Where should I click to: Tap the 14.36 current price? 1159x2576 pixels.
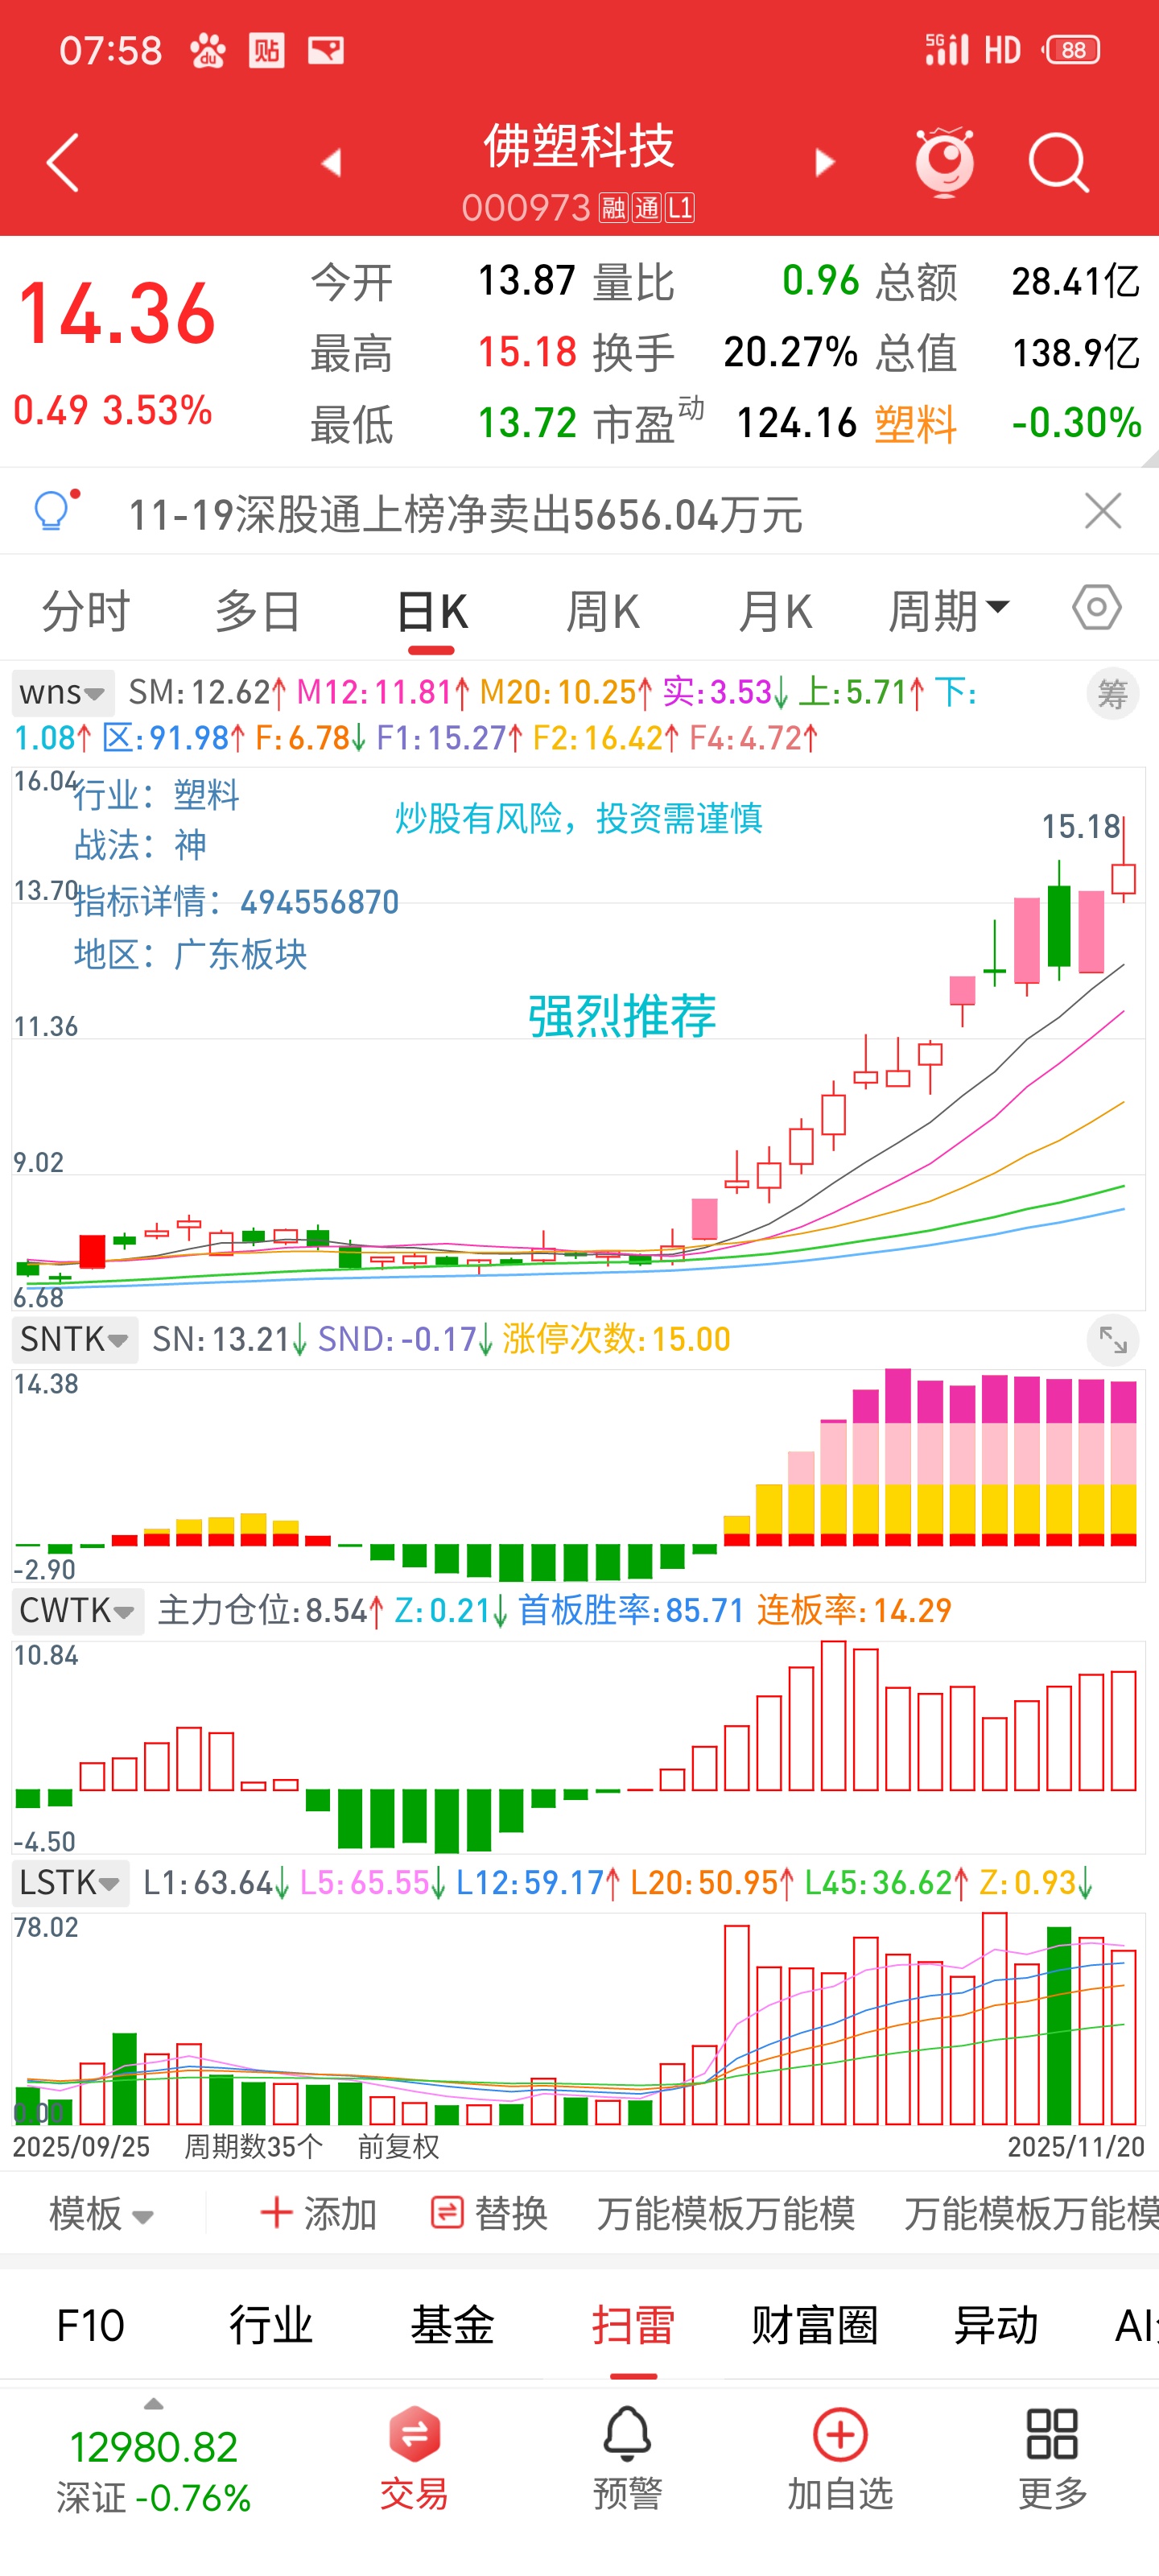(x=117, y=314)
